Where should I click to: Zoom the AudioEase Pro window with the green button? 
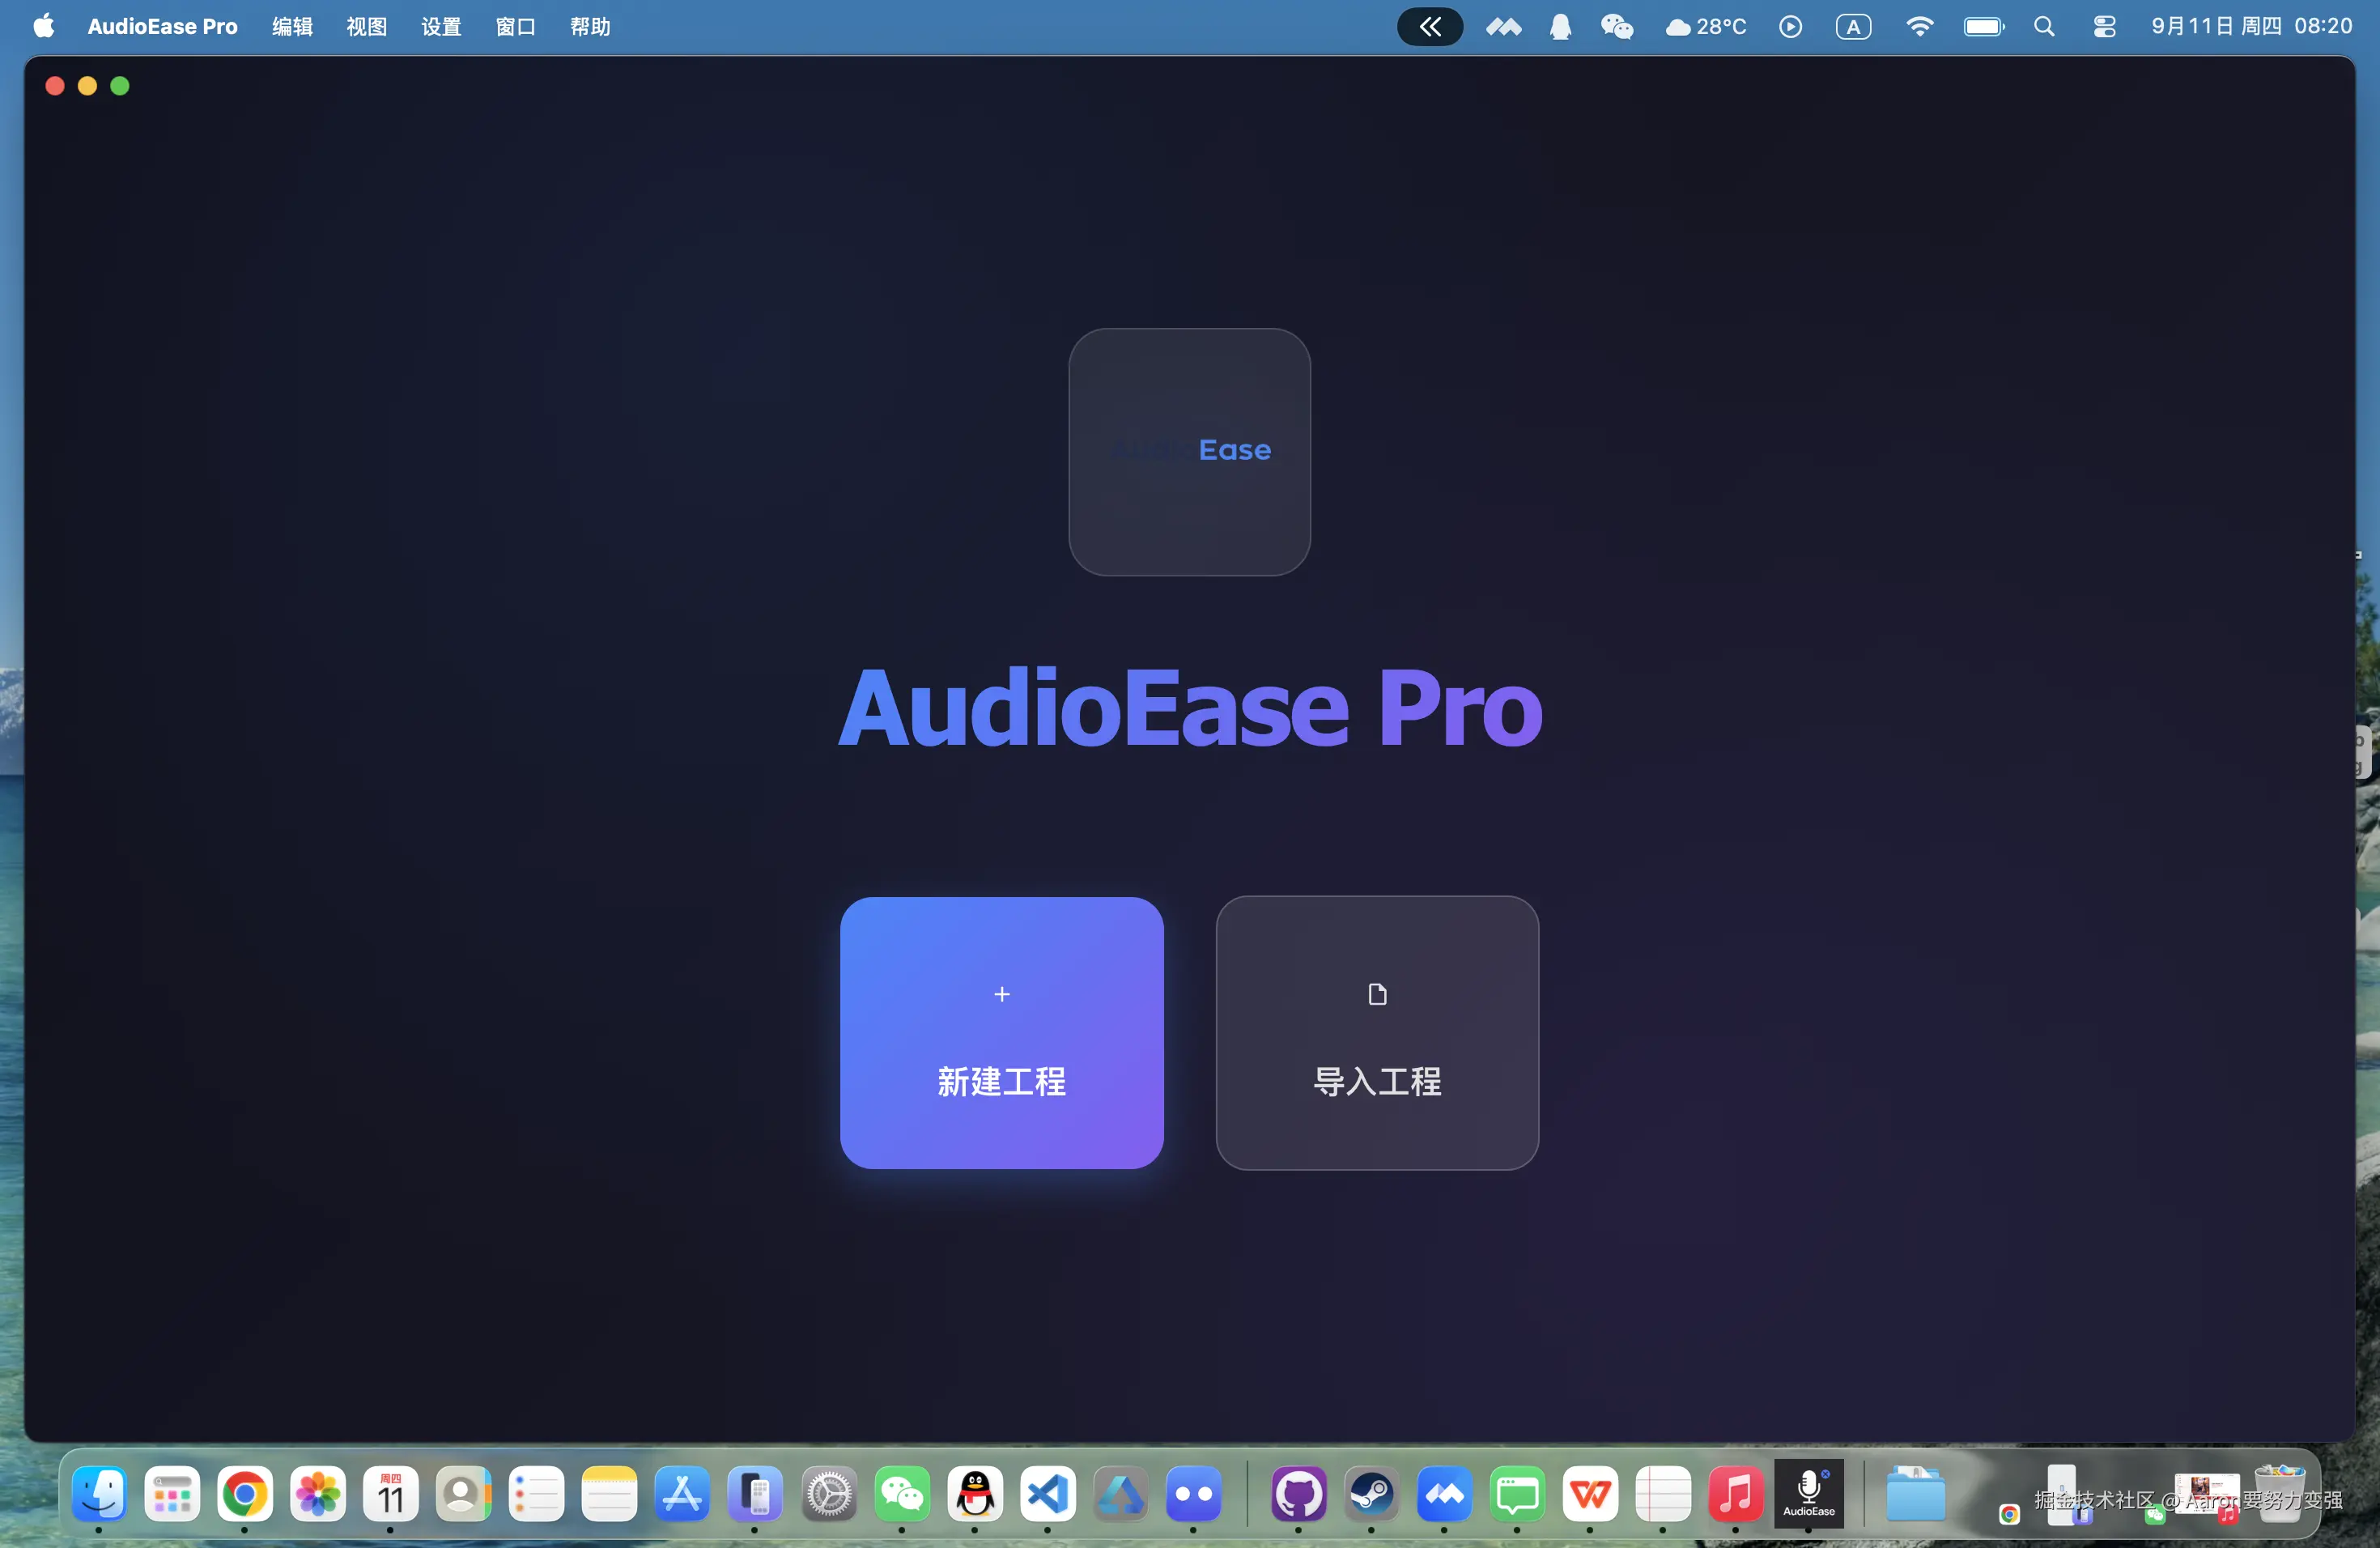120,86
